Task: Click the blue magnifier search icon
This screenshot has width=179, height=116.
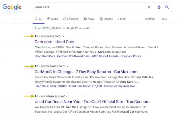Action: (167, 7)
